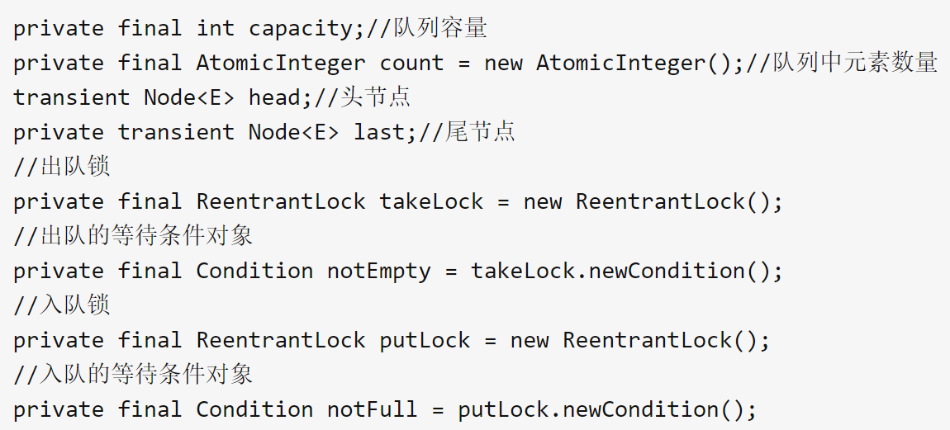Screen dimensions: 950x430
Task: Click the head variable declaration
Action: [x=275, y=97]
